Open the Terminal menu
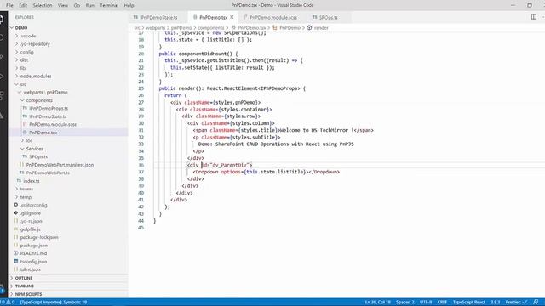The image size is (545, 306). pos(109,5)
